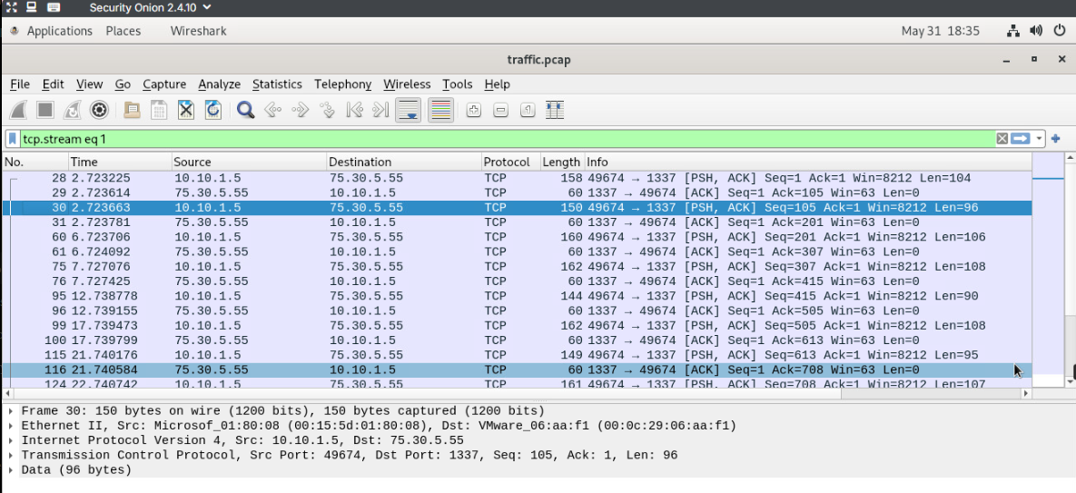Expand Data (96 bytes) section
Image resolution: width=1076 pixels, height=493 pixels.
tap(12, 470)
